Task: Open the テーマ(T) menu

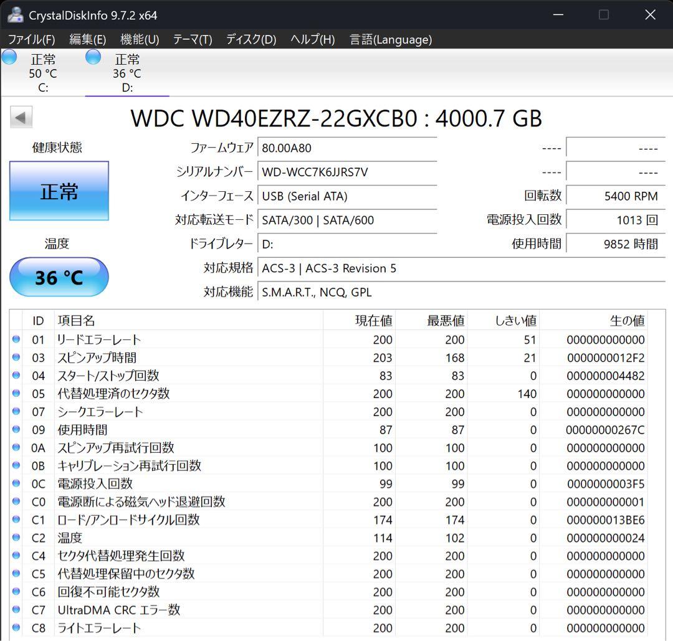Action: tap(192, 39)
